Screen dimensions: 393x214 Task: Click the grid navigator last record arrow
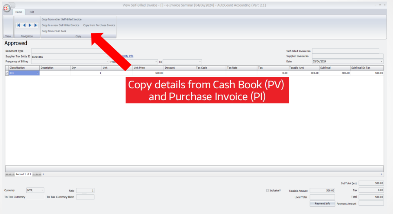pyautogui.click(x=40, y=174)
